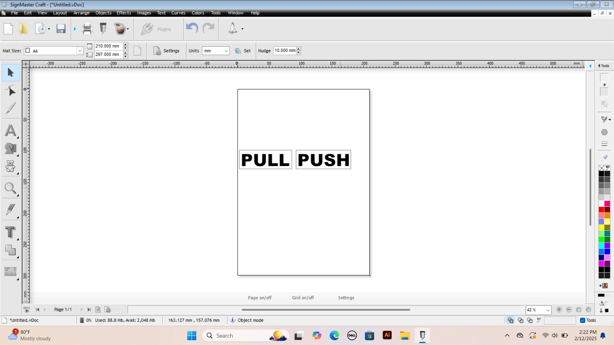Open the overlapping squares layer tool
Image resolution: width=614 pixels, height=345 pixels.
point(11,250)
